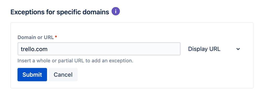Click the circled "i" information symbol
This screenshot has width=261, height=101.
click(x=116, y=11)
